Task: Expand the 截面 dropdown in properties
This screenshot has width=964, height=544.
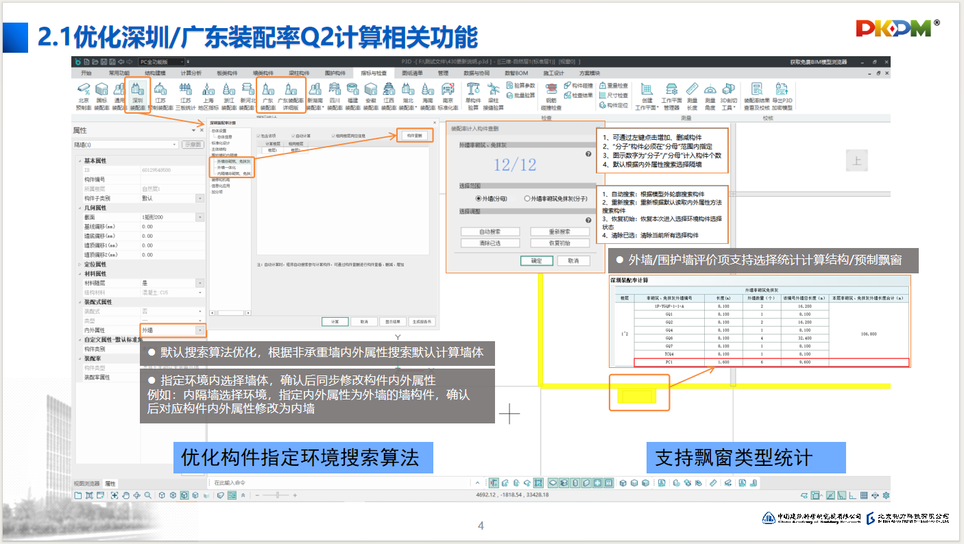Action: click(200, 217)
